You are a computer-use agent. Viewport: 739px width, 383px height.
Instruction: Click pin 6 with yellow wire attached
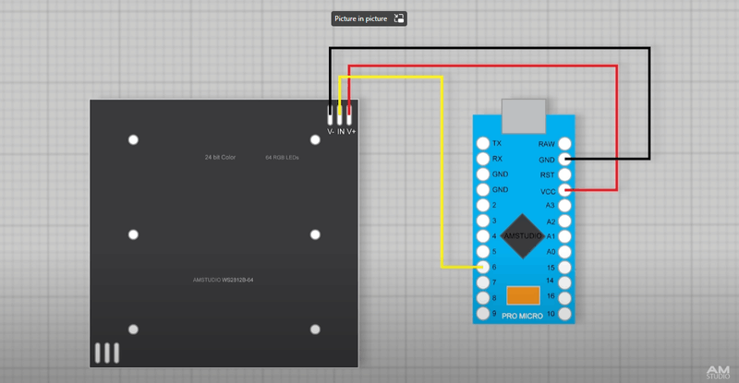coord(482,267)
